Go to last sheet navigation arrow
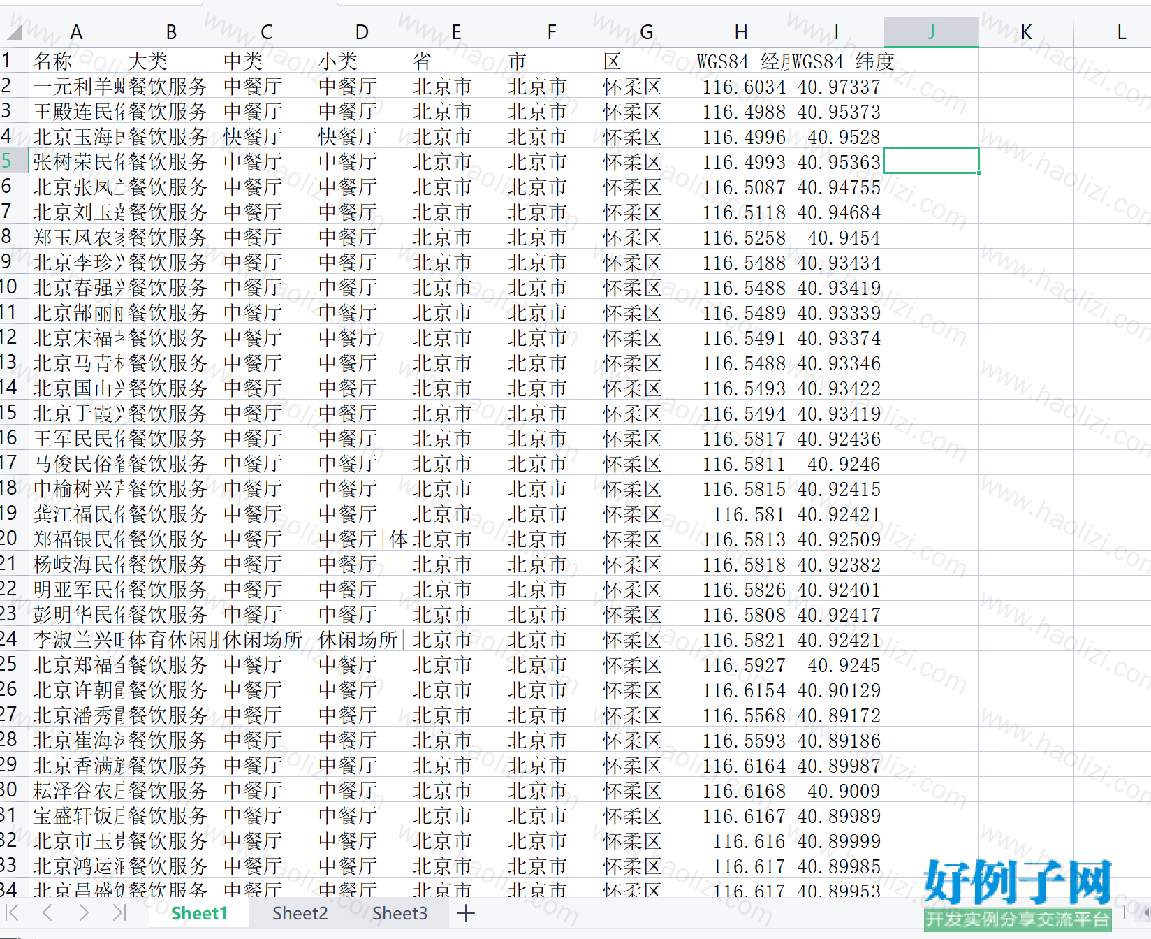Viewport: 1151px width, 939px height. tap(119, 912)
